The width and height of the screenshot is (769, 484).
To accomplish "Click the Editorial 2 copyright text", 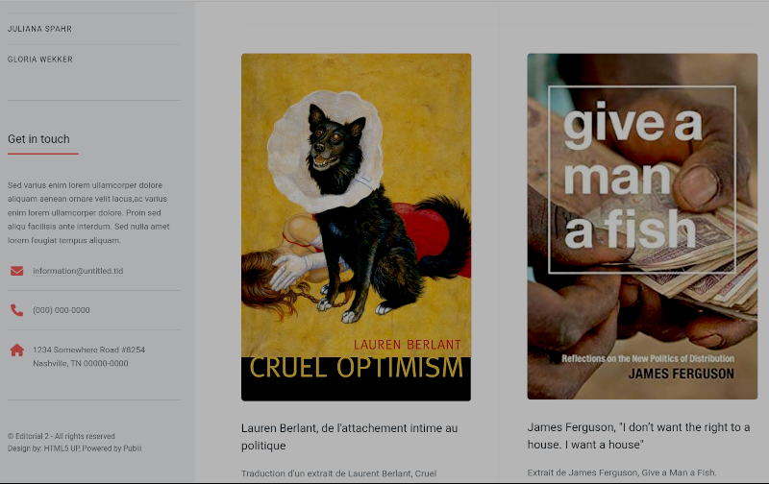I will tap(62, 436).
